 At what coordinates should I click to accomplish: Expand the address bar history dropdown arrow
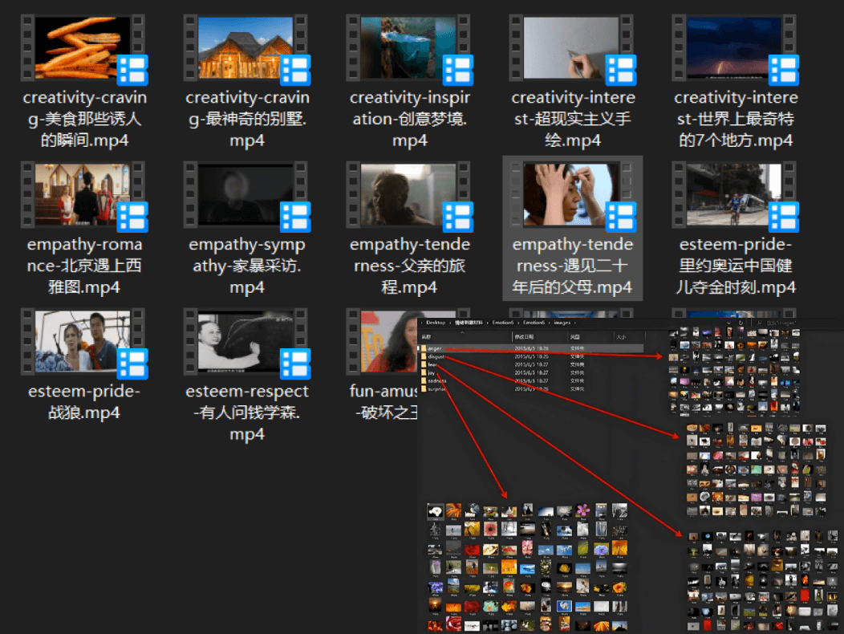click(x=728, y=323)
